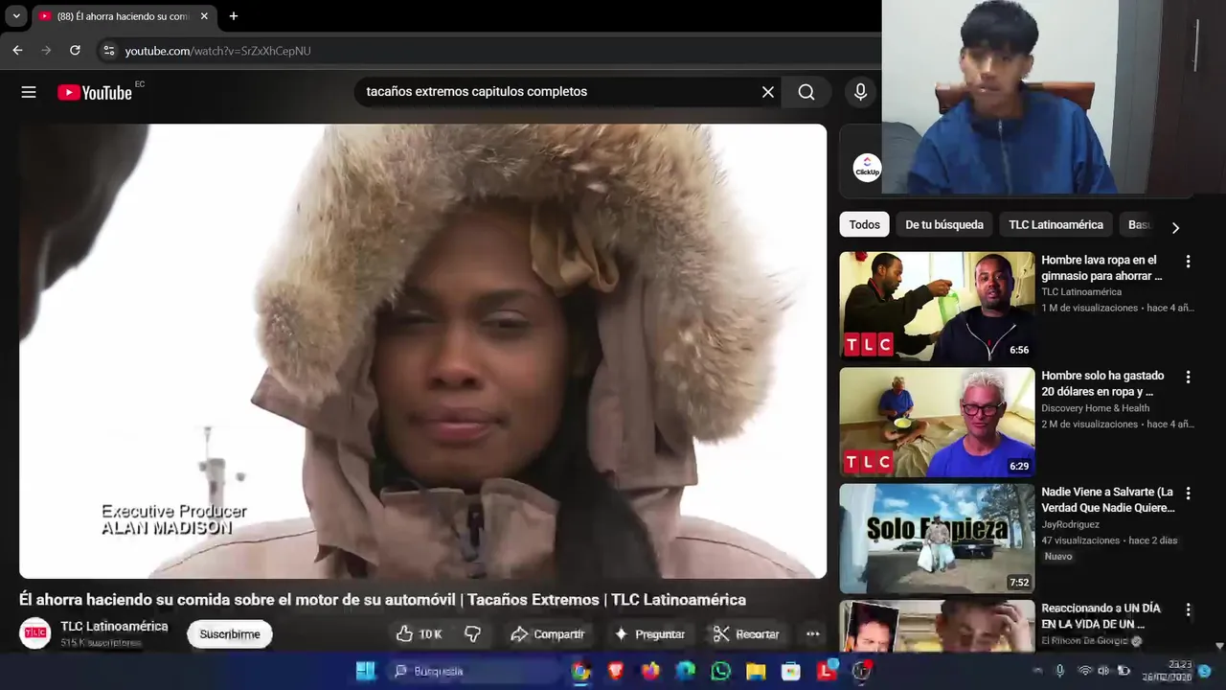Open options for Hombre solo ha gastado video
The height and width of the screenshot is (690, 1226).
(x=1188, y=378)
